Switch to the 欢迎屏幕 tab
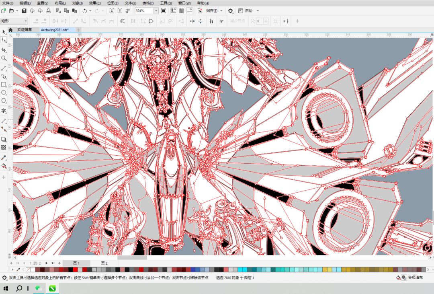434x294 pixels. [25, 30]
